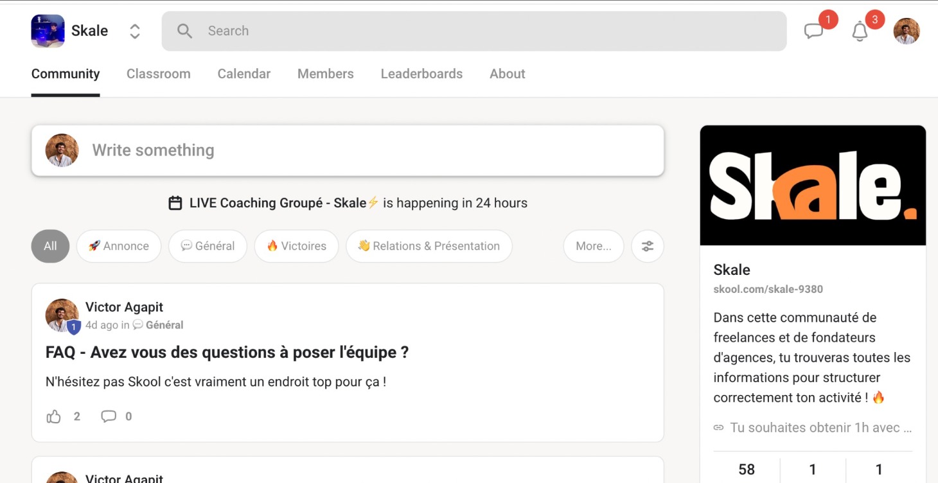Viewport: 938px width, 483px height.
Task: Filter posts by Victoires category
Action: (296, 246)
